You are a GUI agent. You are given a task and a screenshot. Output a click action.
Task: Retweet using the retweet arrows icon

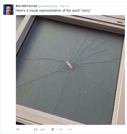pyautogui.click(x=36, y=129)
